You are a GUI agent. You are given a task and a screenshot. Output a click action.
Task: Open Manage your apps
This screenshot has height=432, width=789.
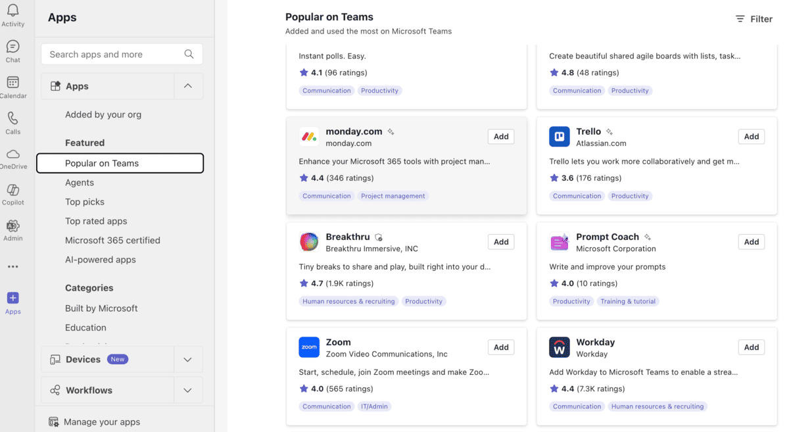point(94,421)
